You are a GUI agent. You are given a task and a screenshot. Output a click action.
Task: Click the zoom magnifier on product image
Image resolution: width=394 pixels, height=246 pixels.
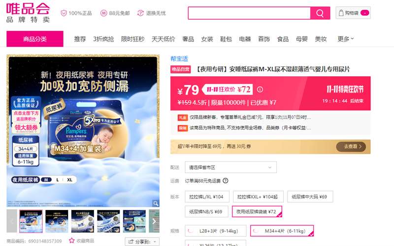coord(155,203)
